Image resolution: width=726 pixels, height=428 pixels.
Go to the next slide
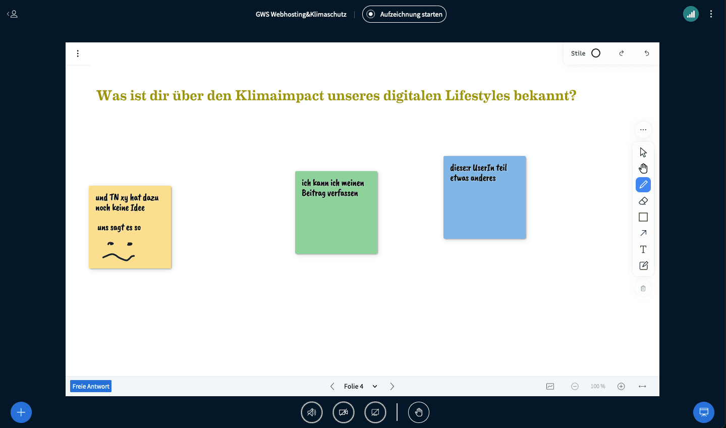click(392, 387)
